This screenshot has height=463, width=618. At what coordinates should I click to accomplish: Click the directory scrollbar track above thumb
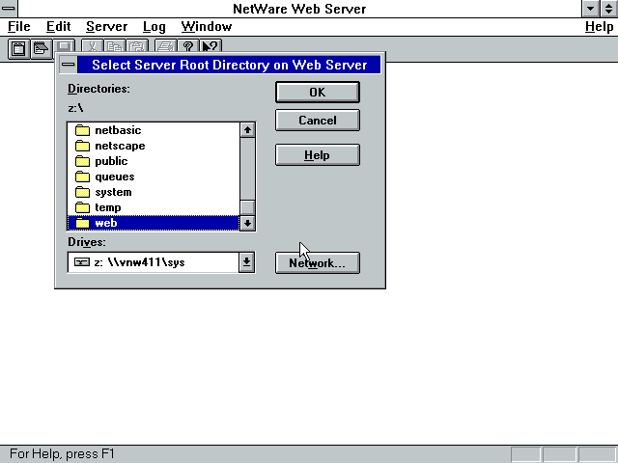(247, 169)
